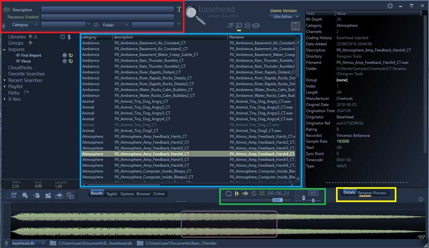429x248 pixels.
Task: Click the arrow pointer icon in bottom-left toolbar
Action: point(25,195)
